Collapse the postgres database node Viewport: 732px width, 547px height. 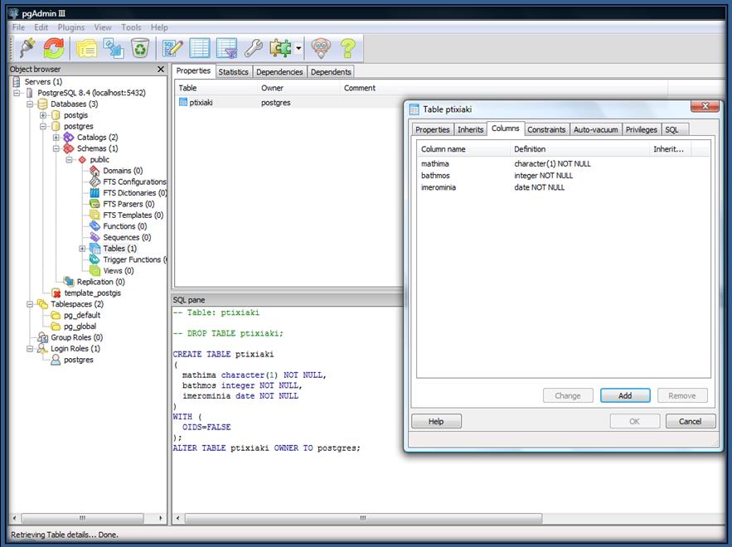click(43, 127)
